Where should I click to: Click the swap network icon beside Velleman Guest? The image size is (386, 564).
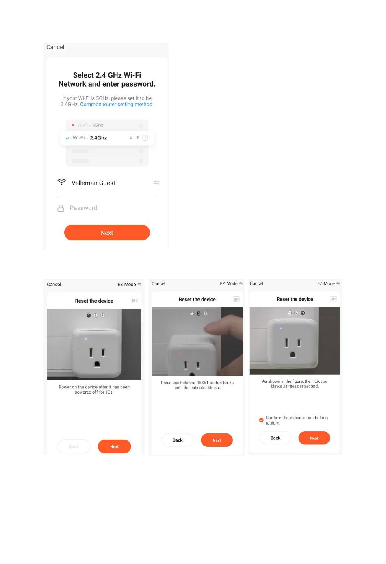pyautogui.click(x=156, y=183)
